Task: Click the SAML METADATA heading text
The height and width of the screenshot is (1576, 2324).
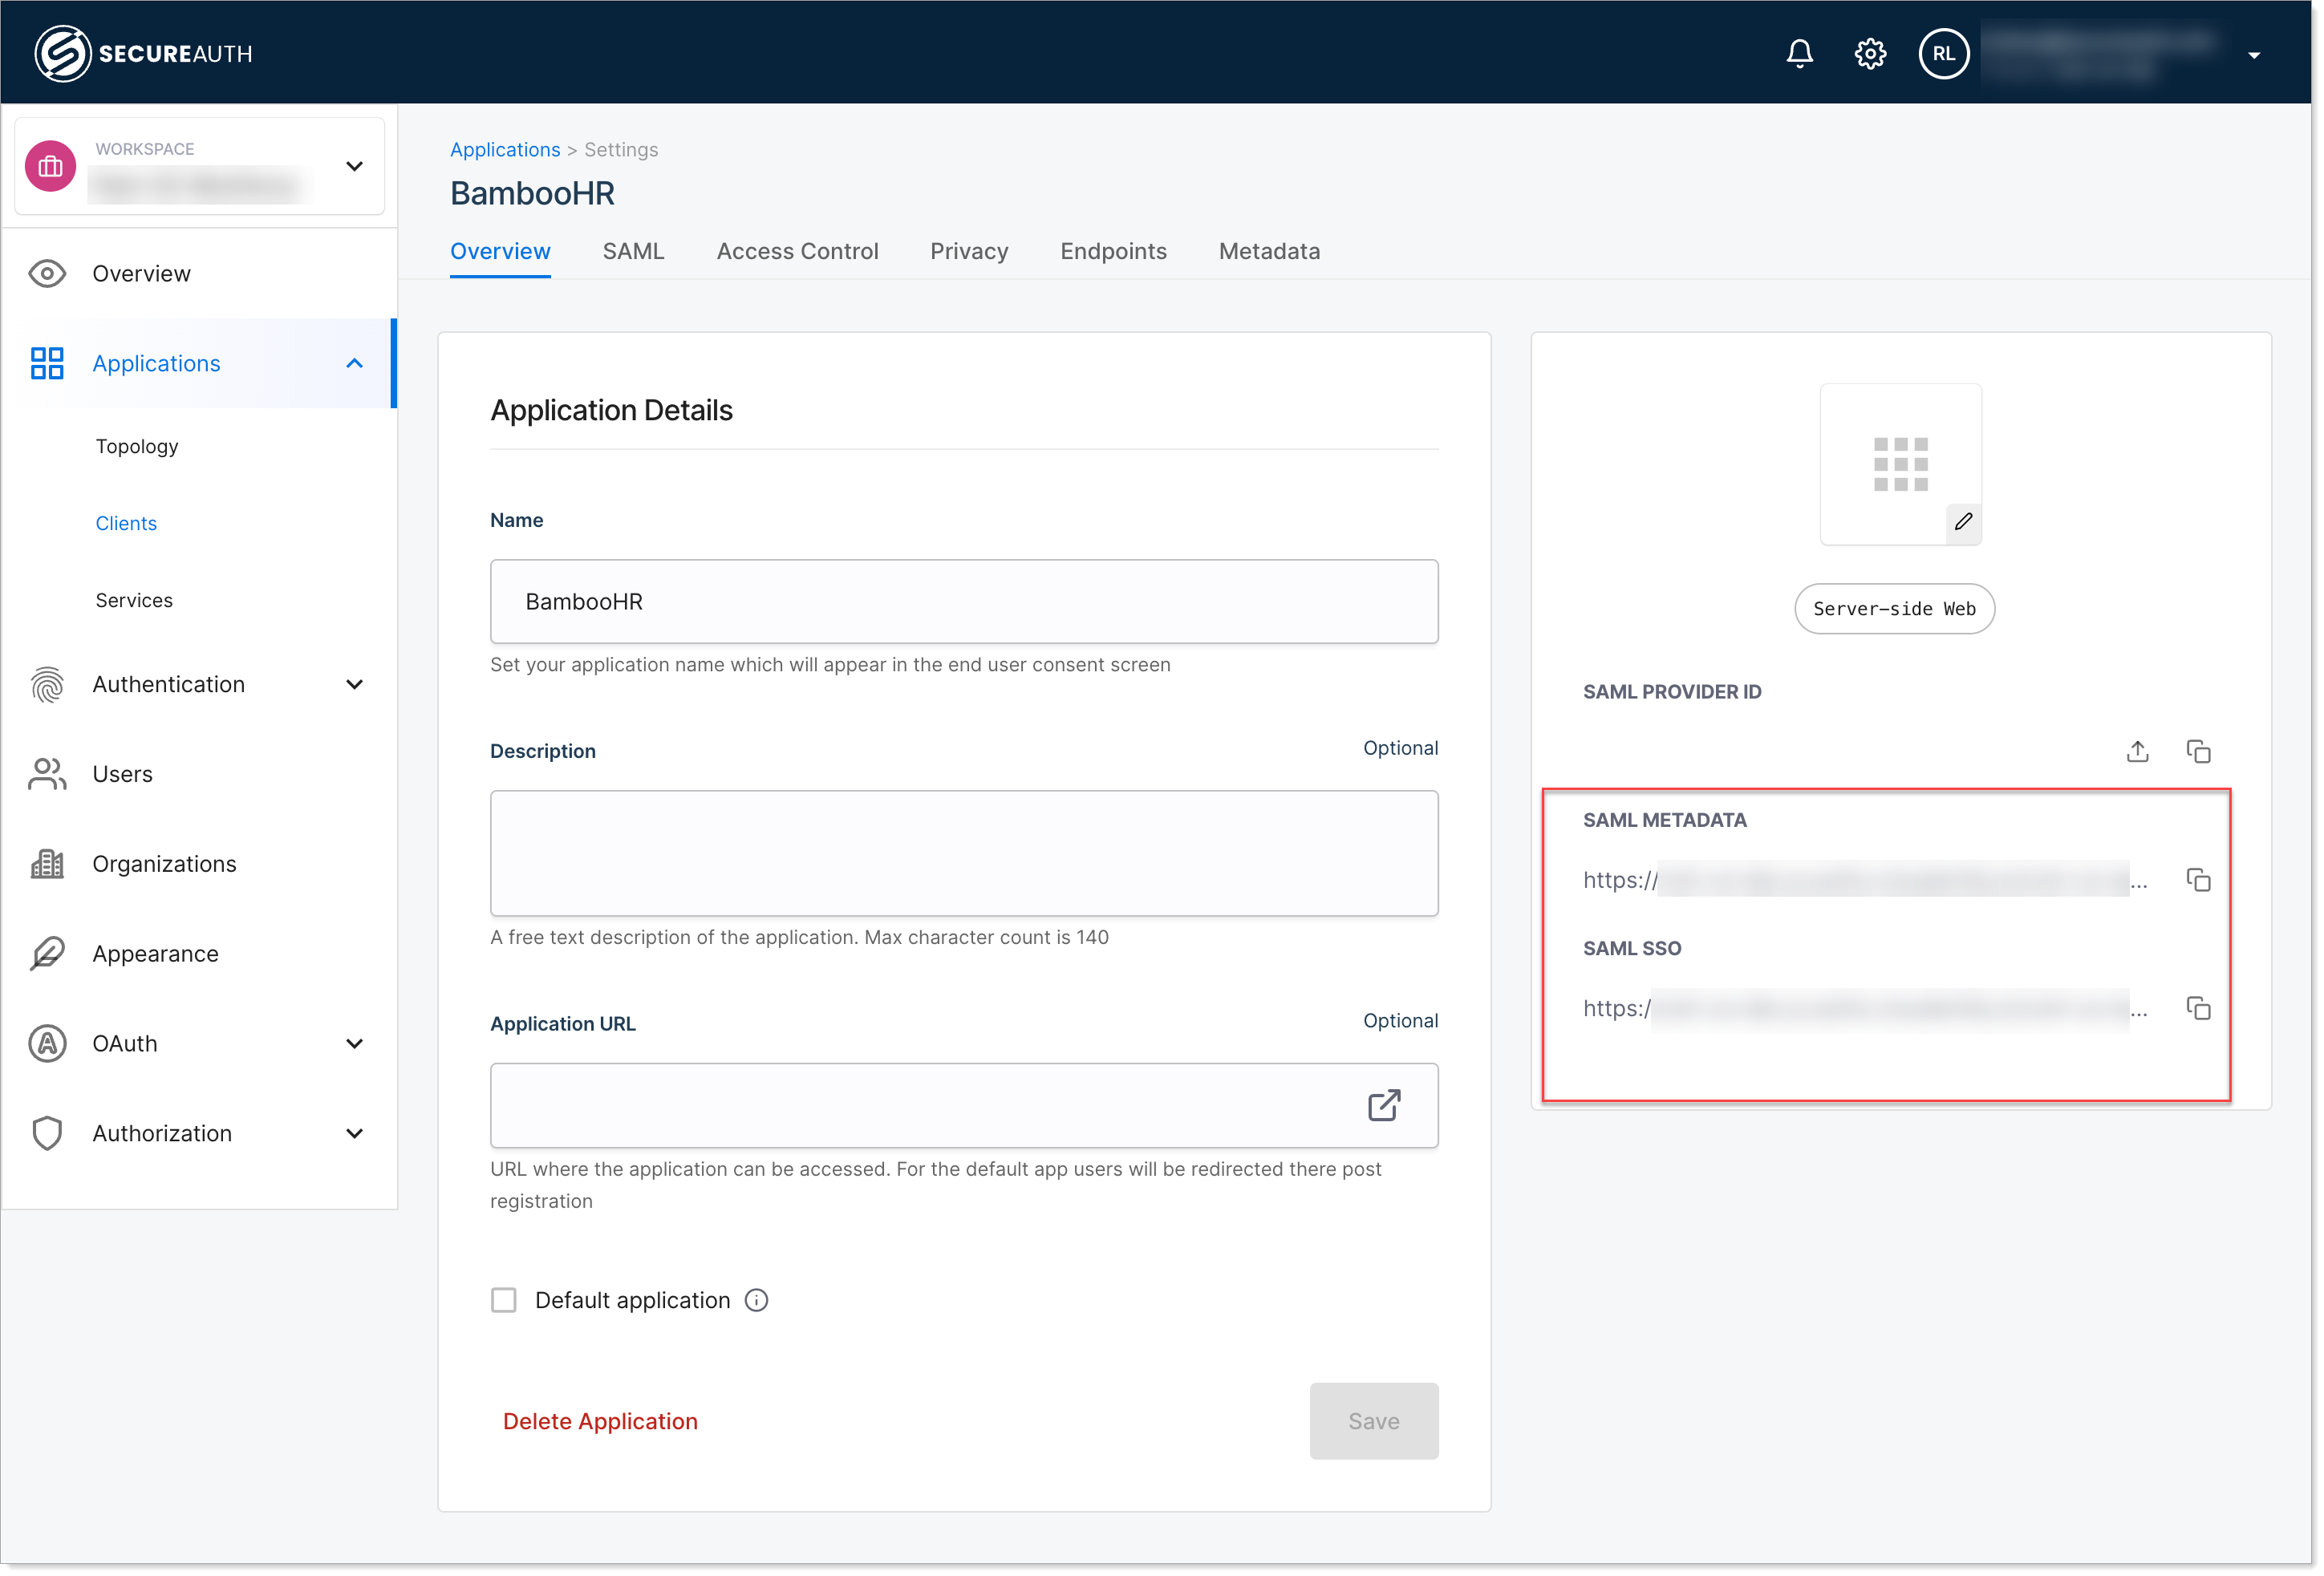Action: [1664, 820]
